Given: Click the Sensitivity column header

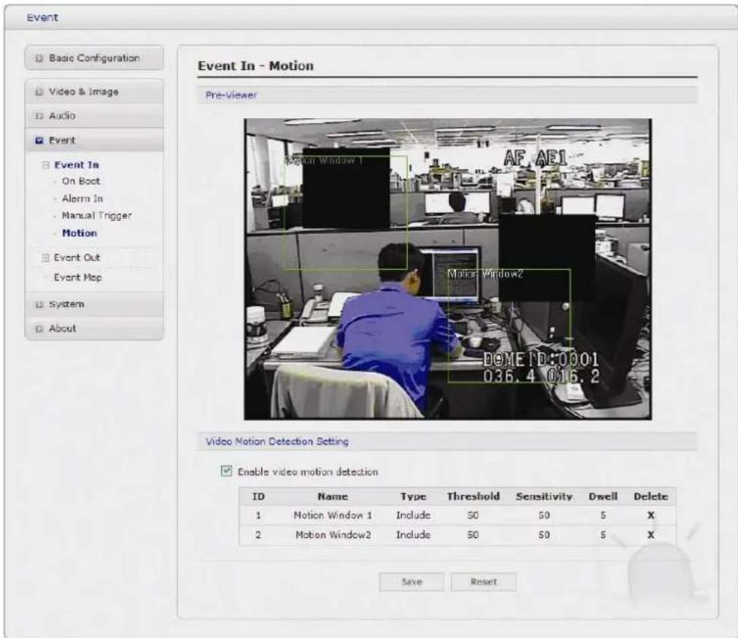Looking at the screenshot, I should point(544,497).
